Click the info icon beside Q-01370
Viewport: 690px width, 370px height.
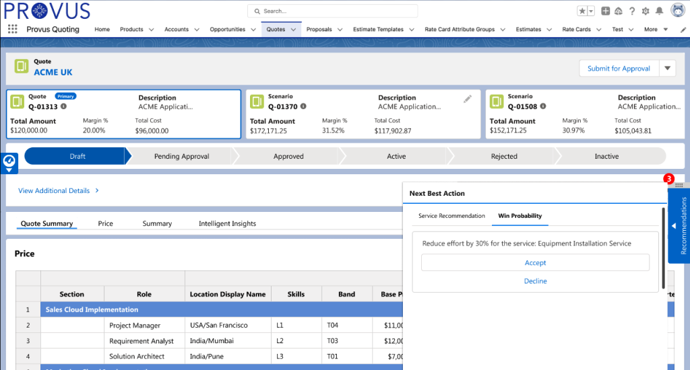tap(303, 106)
